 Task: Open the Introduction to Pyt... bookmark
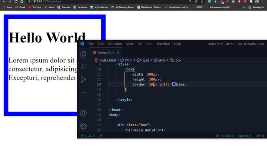[177, 7]
